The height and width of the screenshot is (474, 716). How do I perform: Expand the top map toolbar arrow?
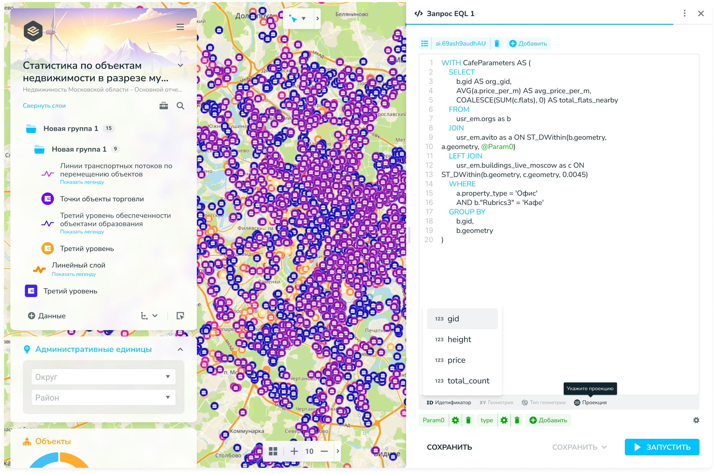coord(317,19)
